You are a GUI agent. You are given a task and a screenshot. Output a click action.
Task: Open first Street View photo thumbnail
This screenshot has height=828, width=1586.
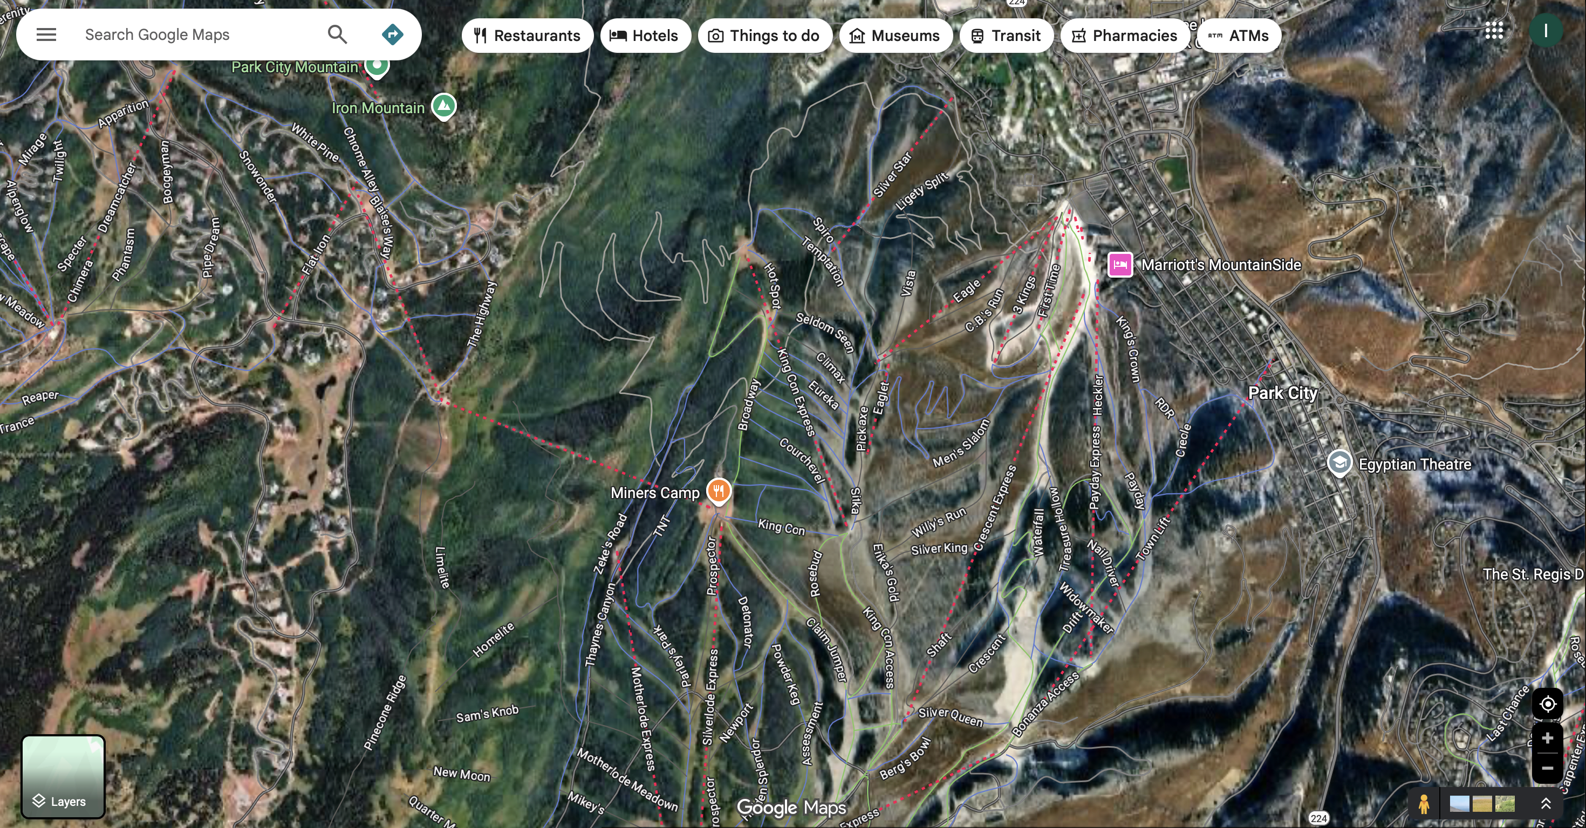pos(1459,803)
